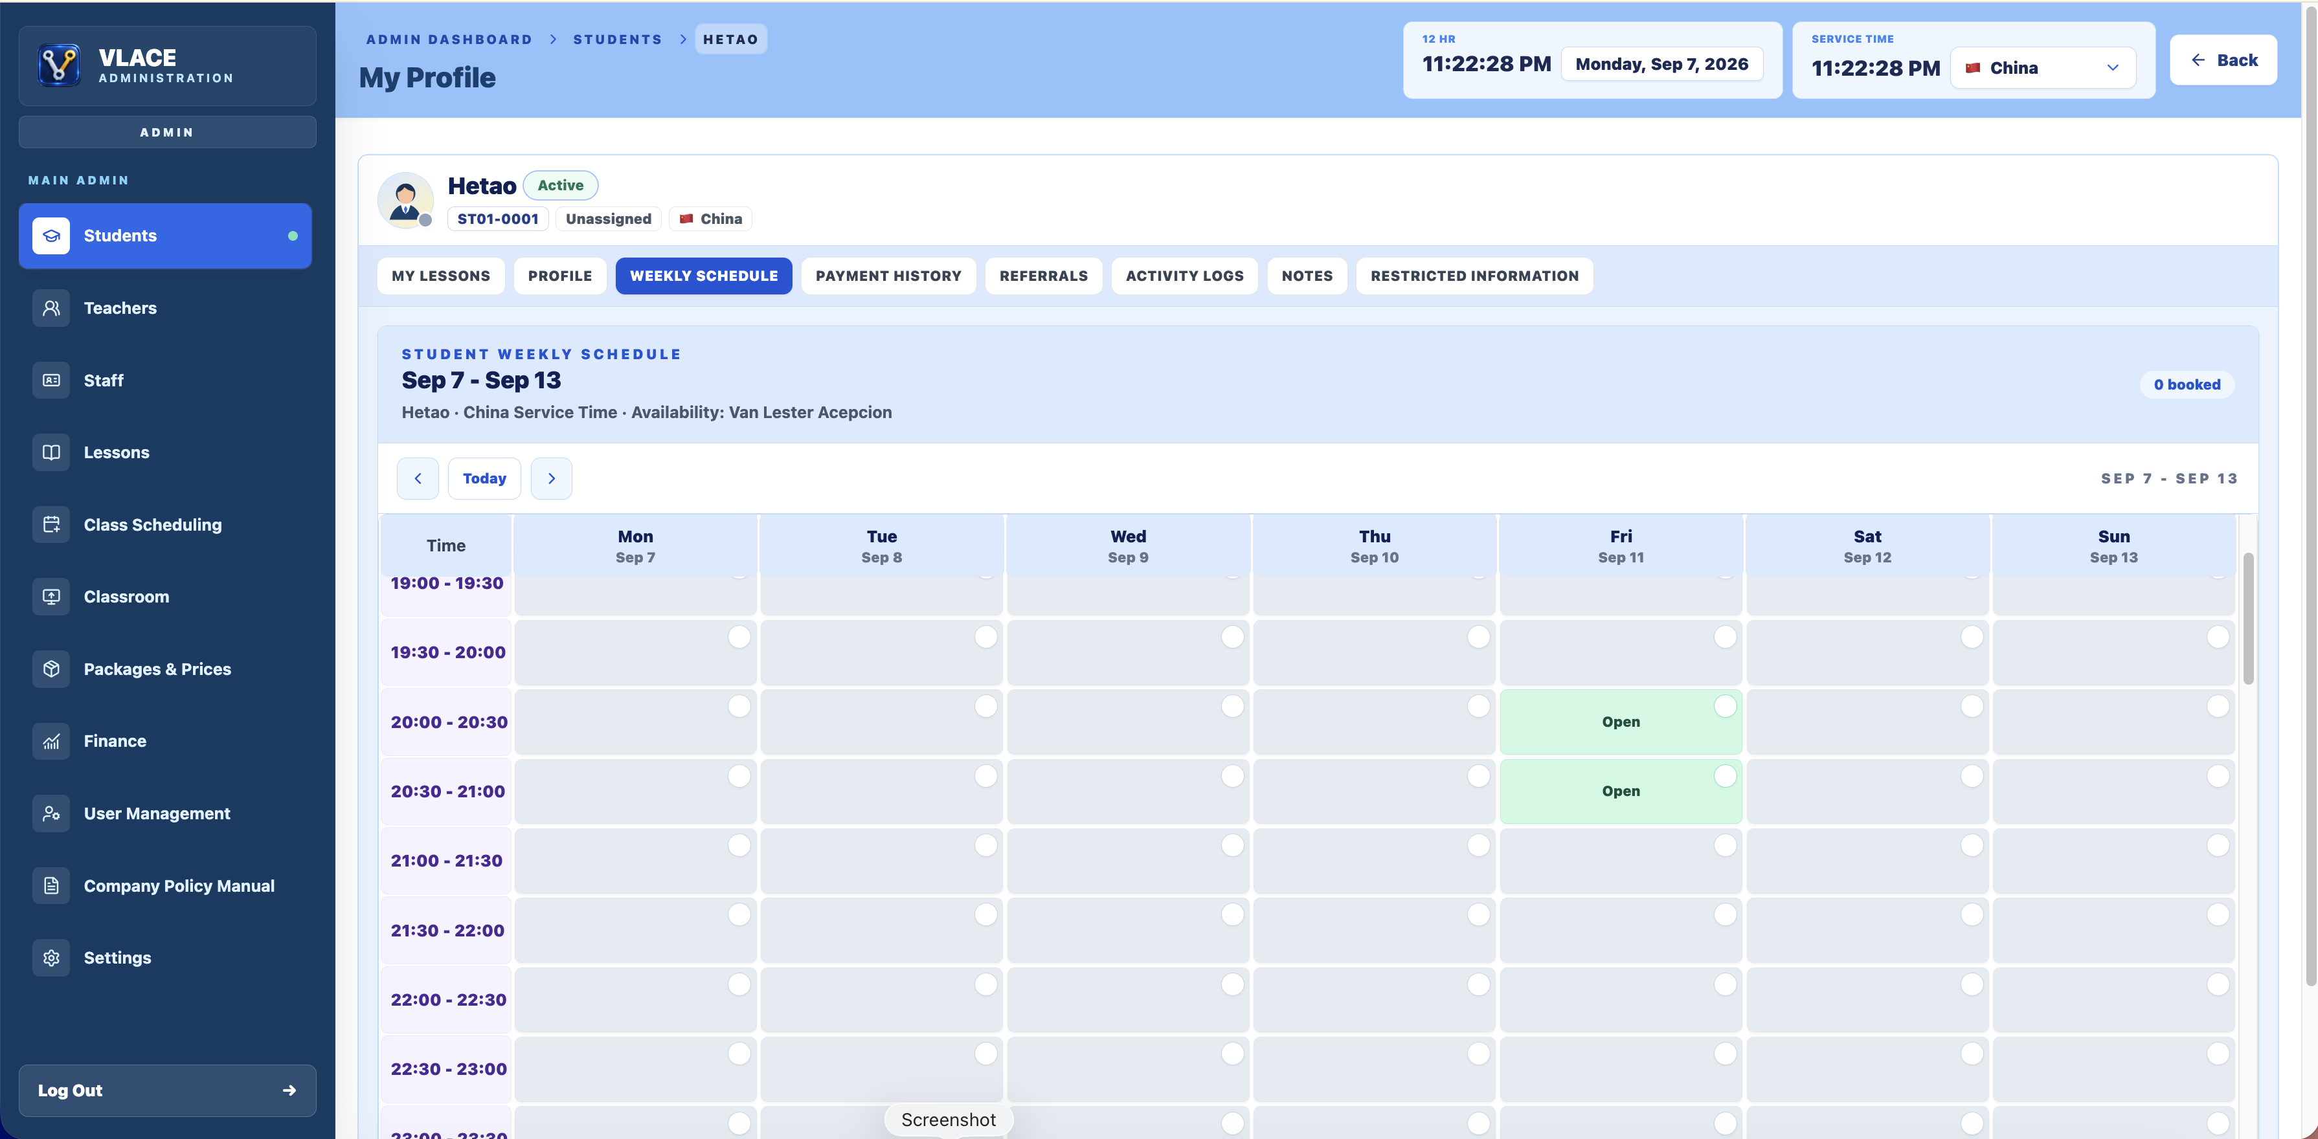Toggle the Mon 19:30 - 20:00 slot circle

pos(739,637)
